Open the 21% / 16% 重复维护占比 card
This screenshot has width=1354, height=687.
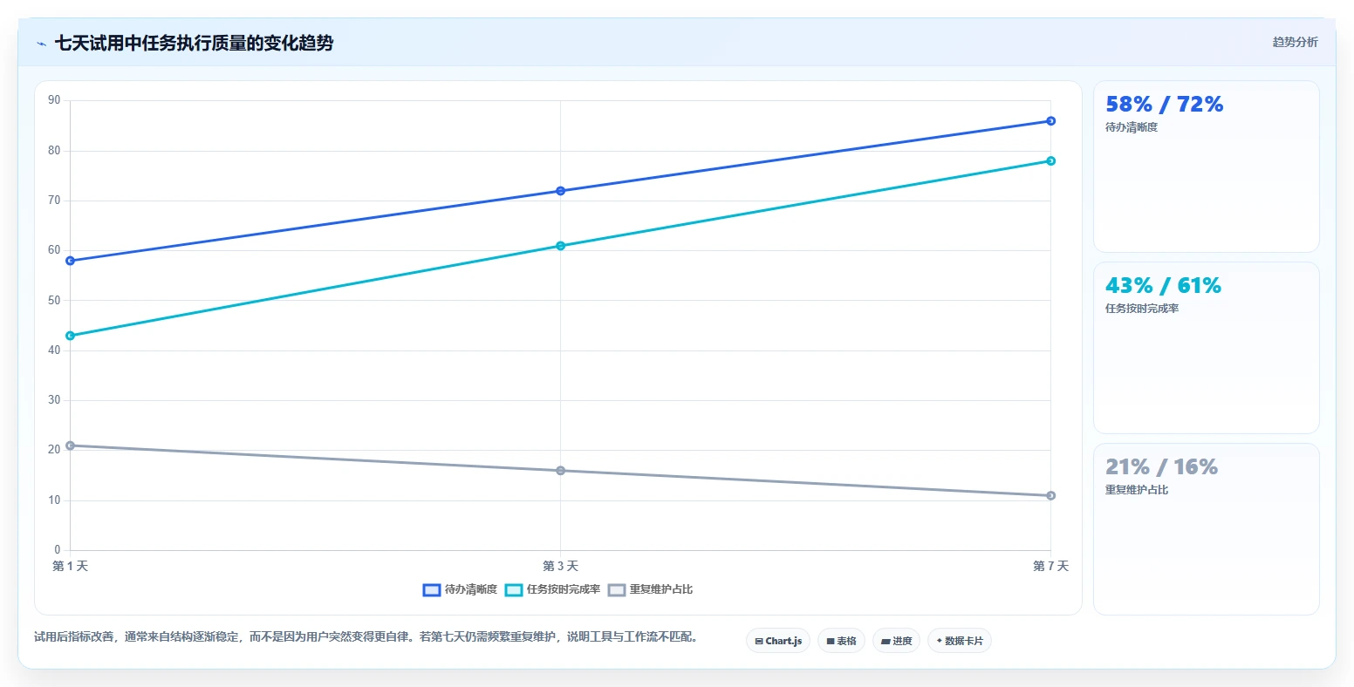[x=1207, y=529]
